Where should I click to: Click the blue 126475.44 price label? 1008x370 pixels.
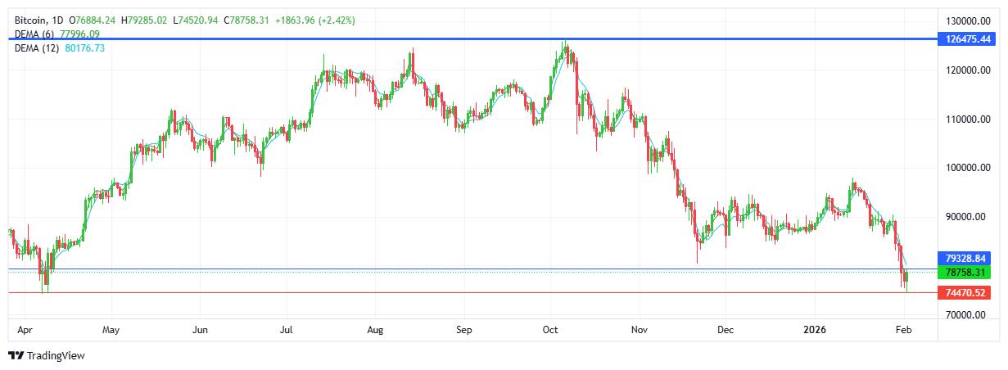968,38
